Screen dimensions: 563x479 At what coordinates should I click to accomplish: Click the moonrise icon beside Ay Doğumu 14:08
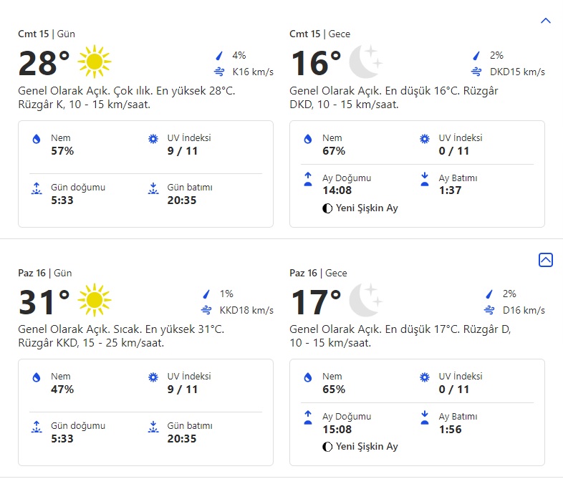coord(308,180)
